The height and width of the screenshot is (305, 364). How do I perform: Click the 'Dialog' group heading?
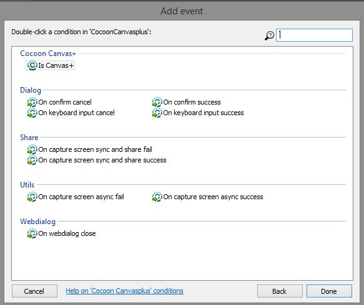[x=31, y=90]
